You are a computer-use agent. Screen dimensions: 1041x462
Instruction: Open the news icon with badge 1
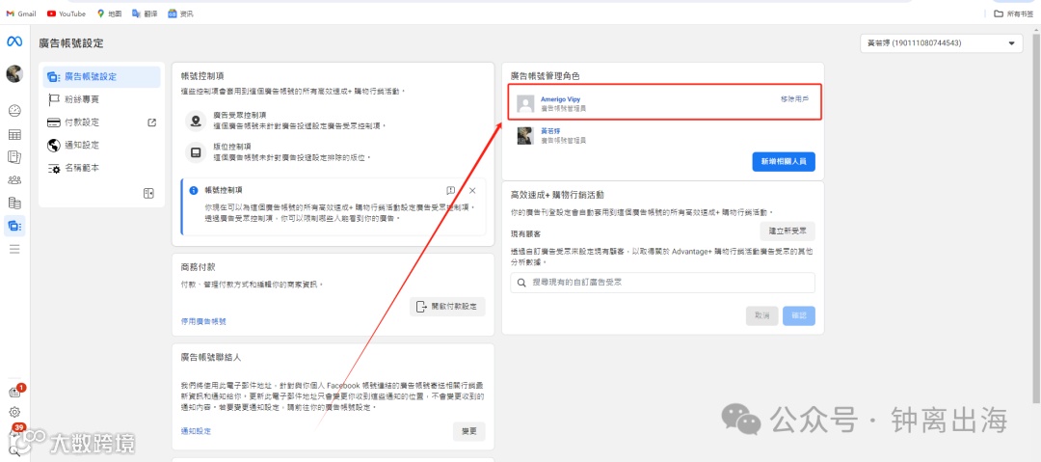click(15, 393)
